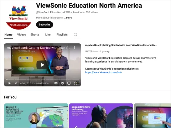Select the Playlists tab

[62, 34]
